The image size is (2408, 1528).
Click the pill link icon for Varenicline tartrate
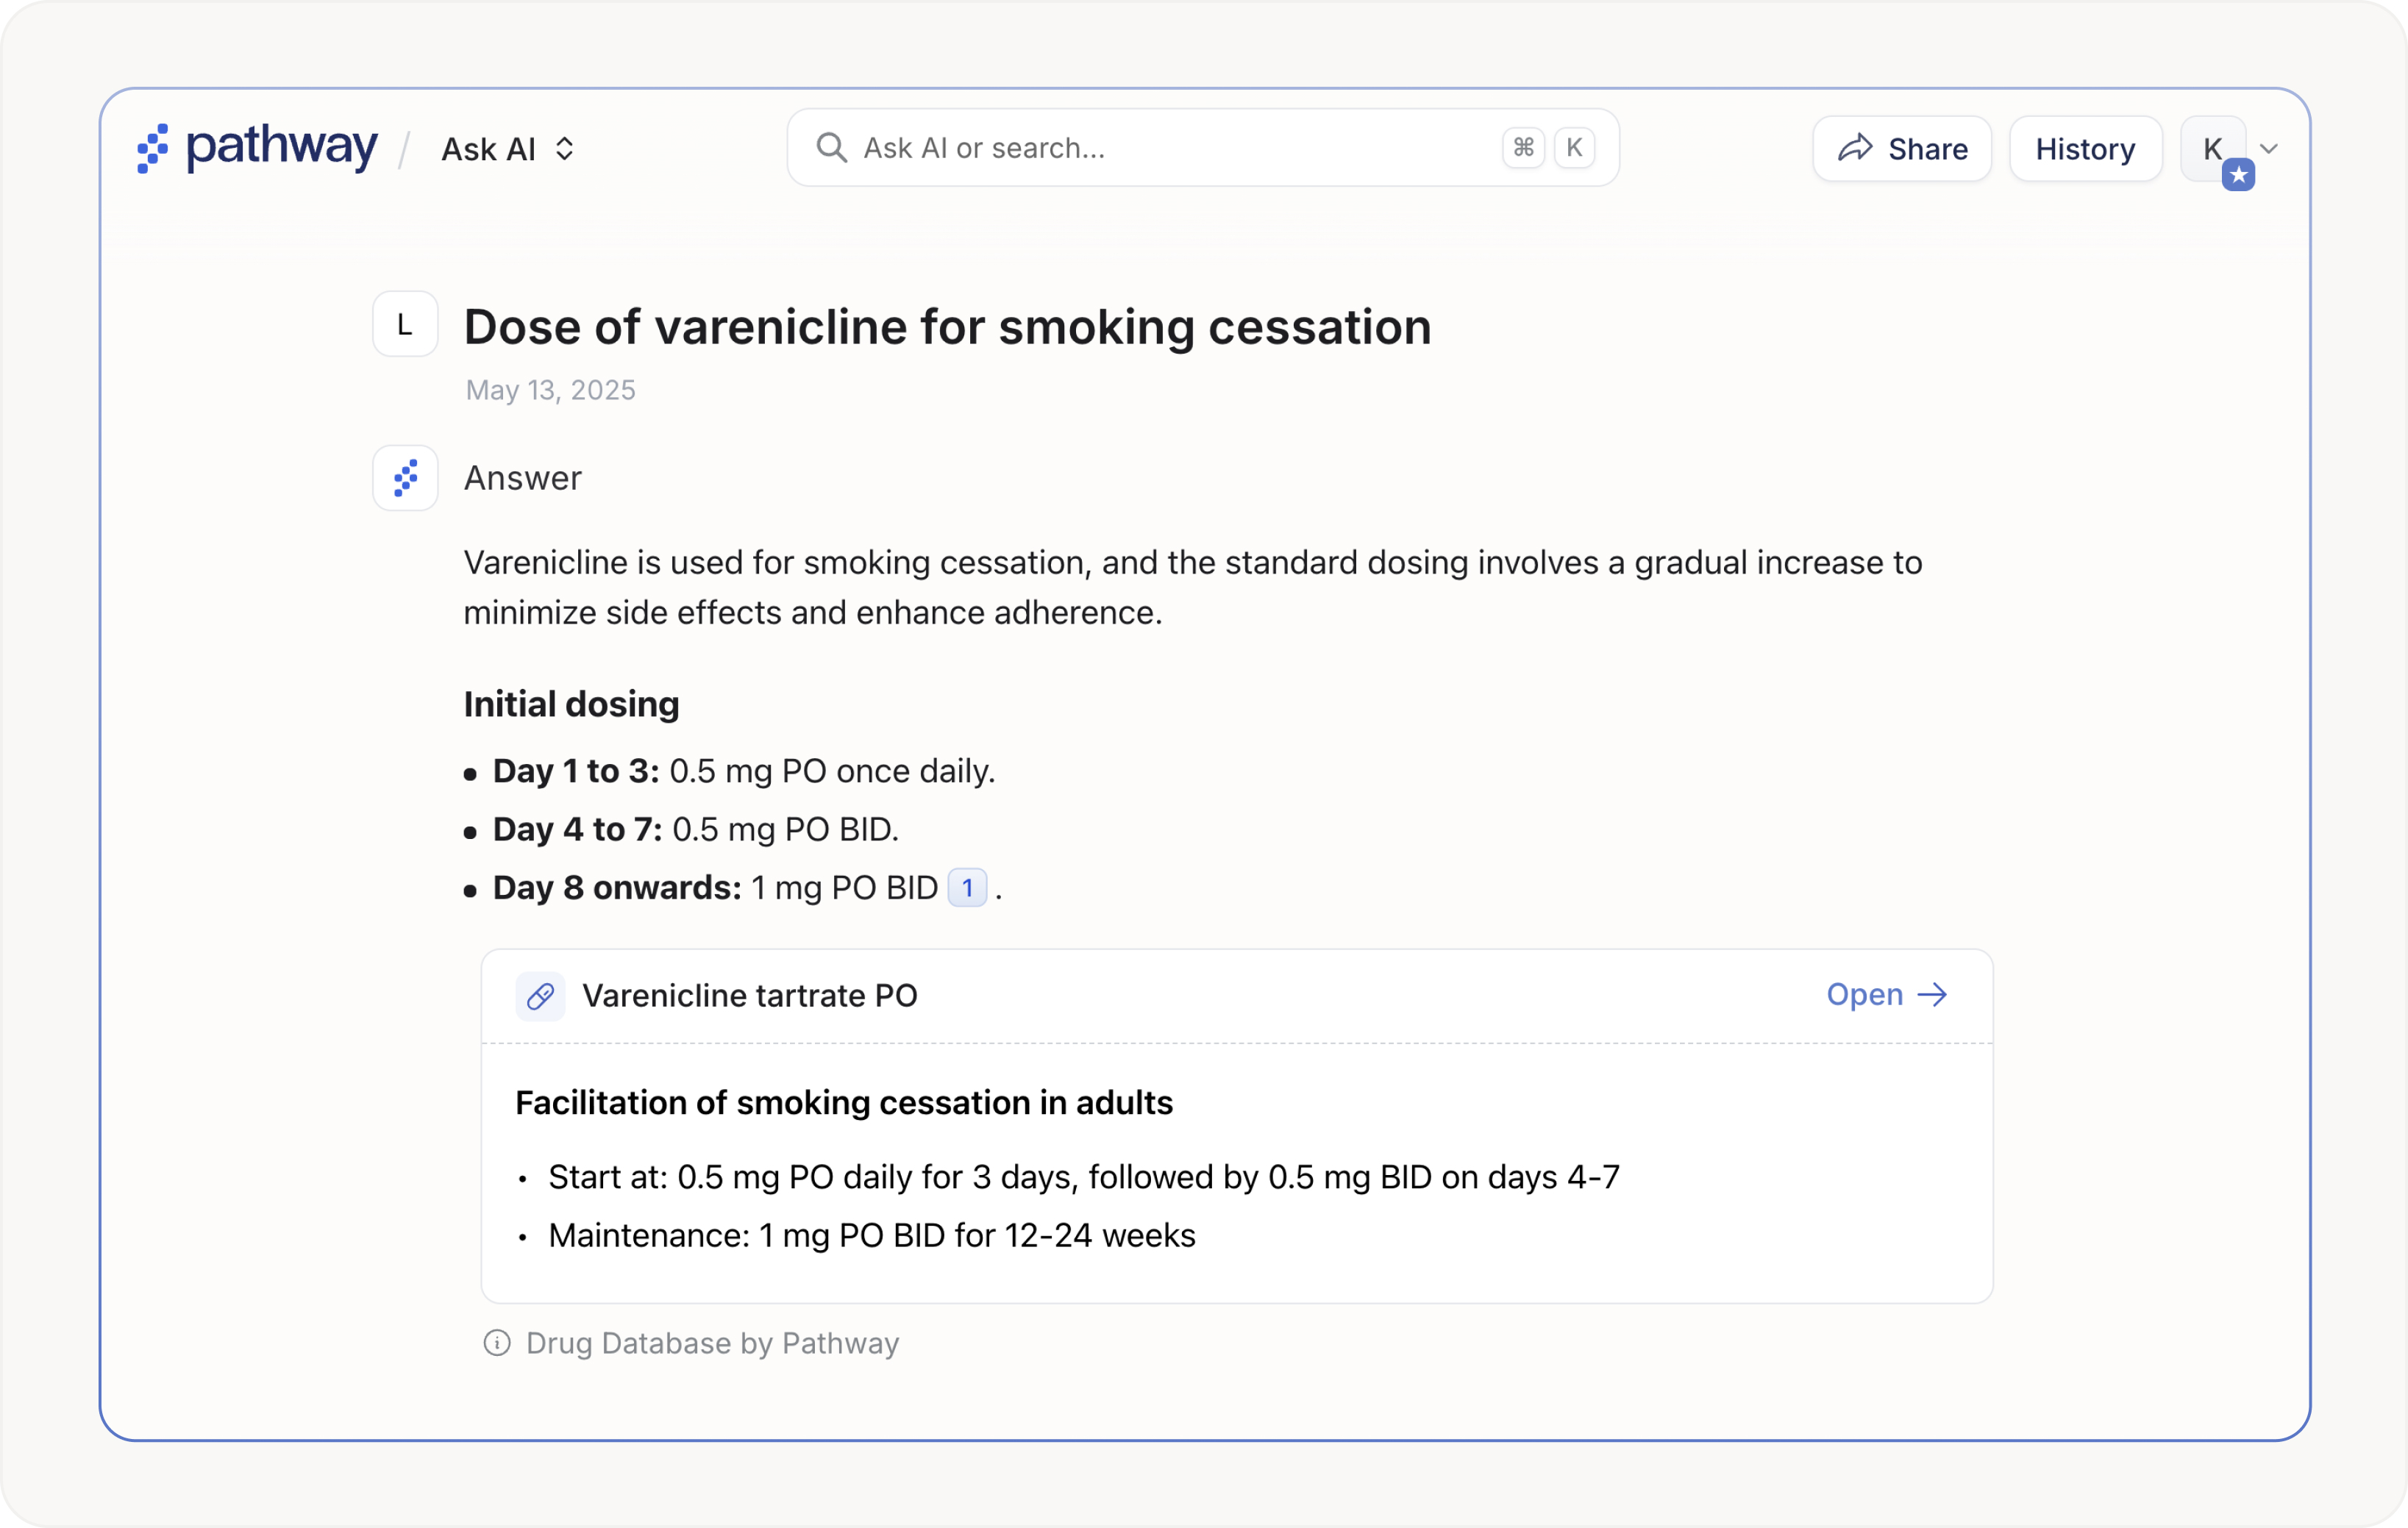(x=540, y=996)
